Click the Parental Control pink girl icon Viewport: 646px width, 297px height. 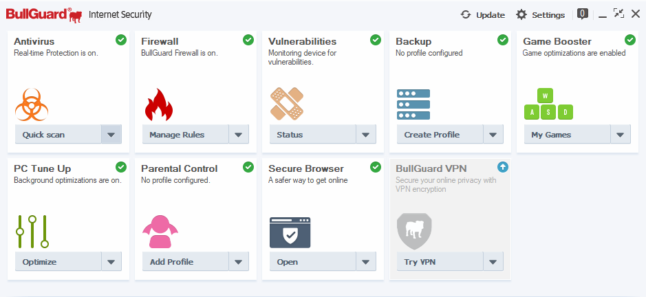[x=159, y=232]
